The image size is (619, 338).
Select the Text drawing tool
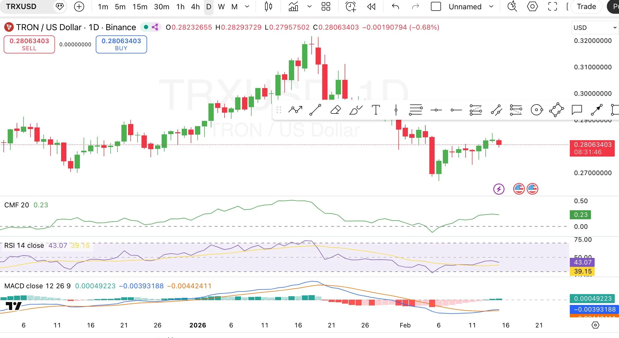tap(376, 109)
